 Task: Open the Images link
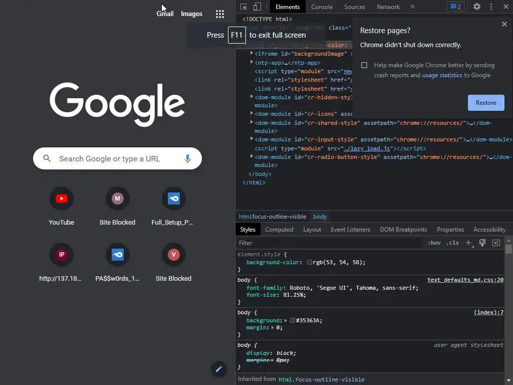click(191, 14)
